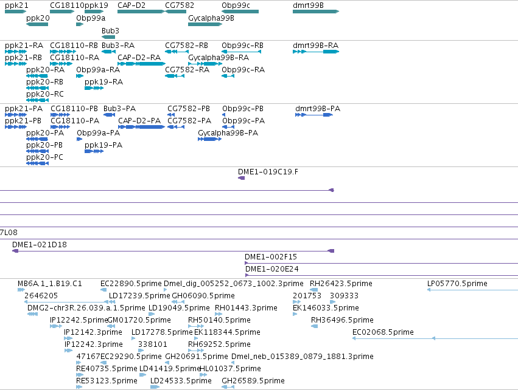518x390 pixels.
Task: Select the LD17239.5prime EST
Action: [113, 302]
